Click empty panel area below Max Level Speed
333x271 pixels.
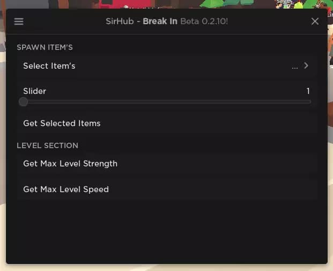(x=167, y=232)
